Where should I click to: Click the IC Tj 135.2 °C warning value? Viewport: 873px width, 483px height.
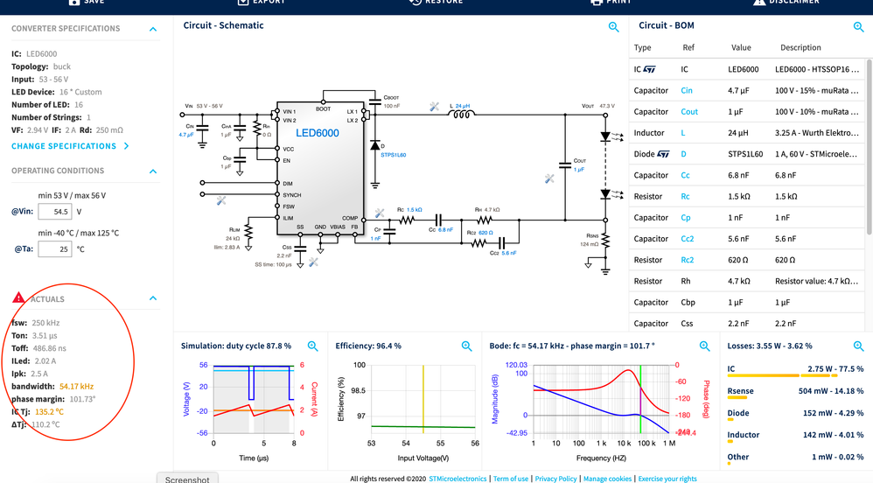point(50,412)
